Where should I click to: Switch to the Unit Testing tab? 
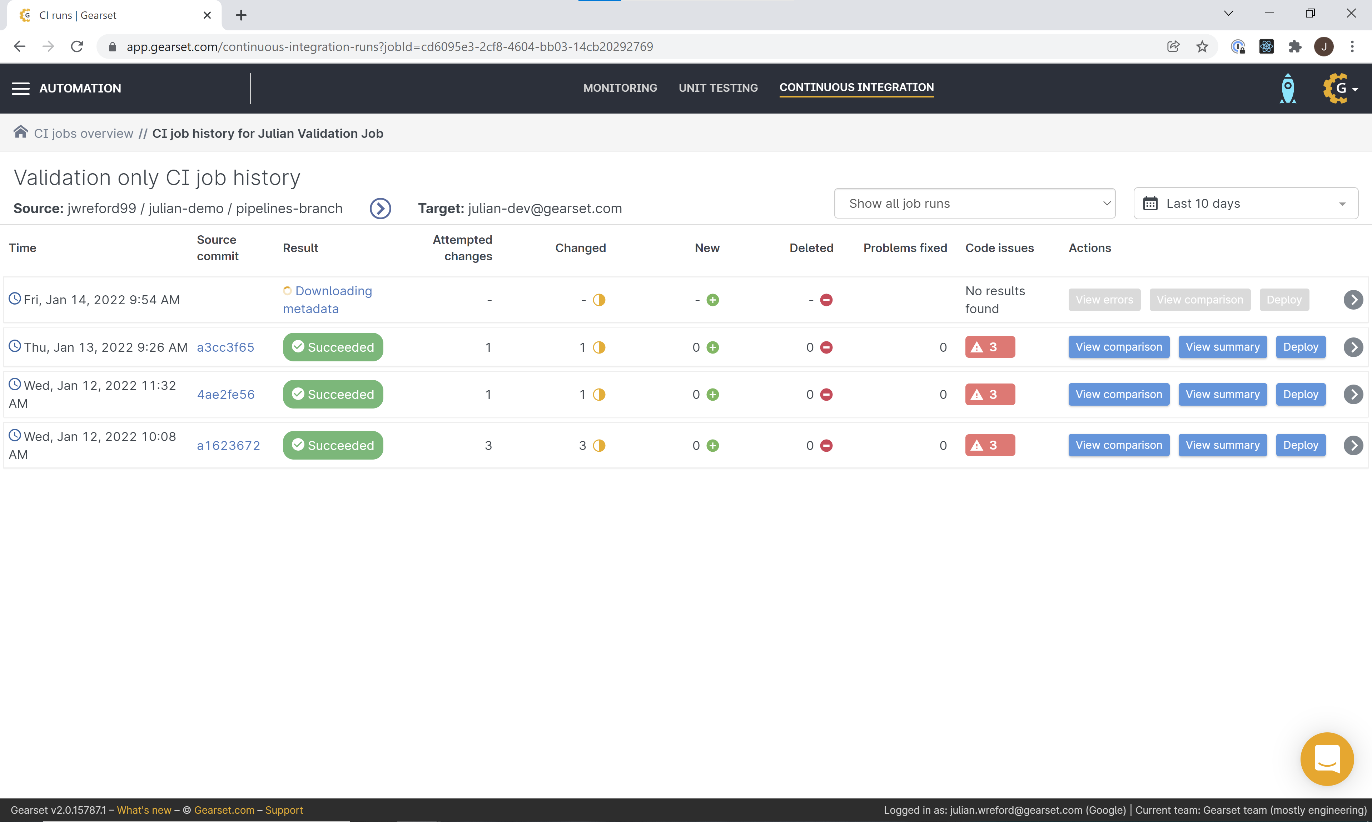click(x=717, y=87)
